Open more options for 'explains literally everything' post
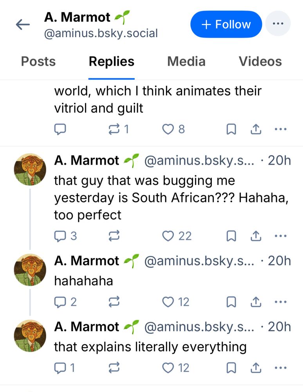Screen dimensions: 303x392 click(281, 368)
